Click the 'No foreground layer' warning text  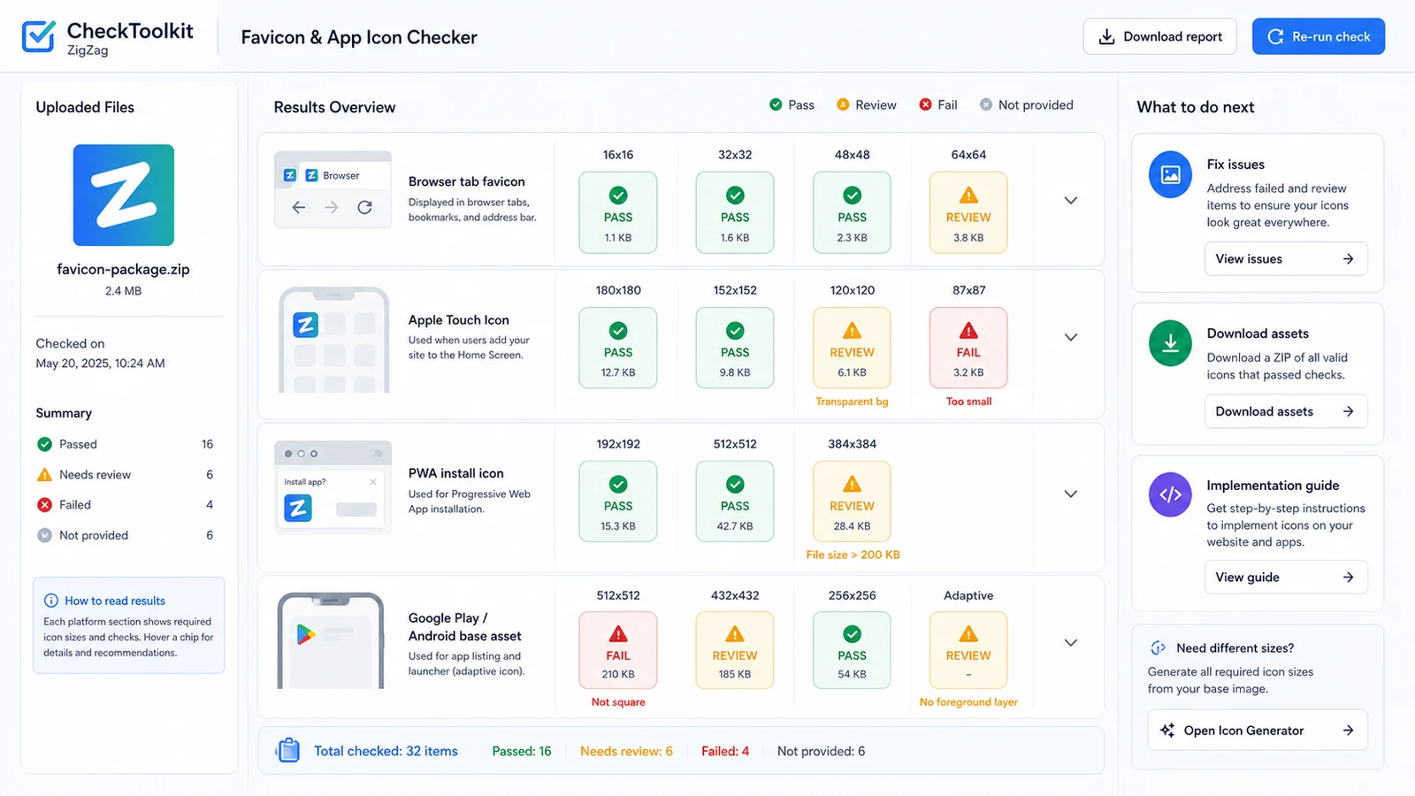[968, 702]
